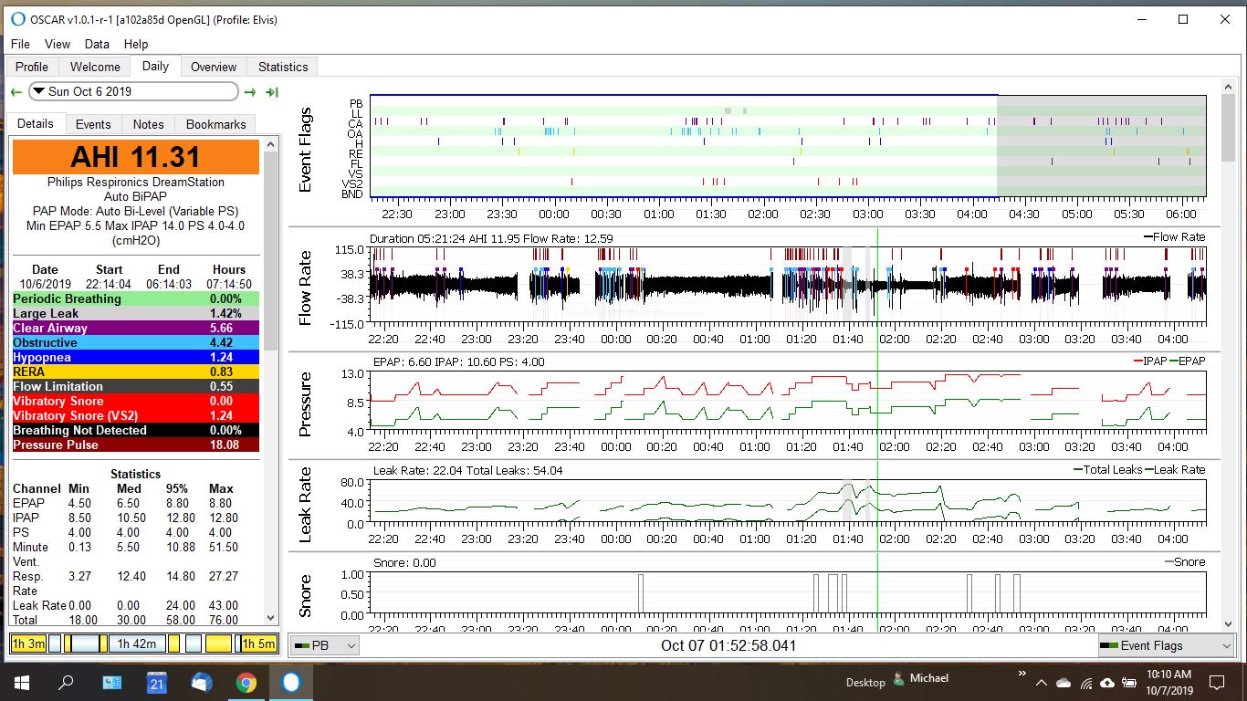Click the RERA yellow row

(136, 371)
